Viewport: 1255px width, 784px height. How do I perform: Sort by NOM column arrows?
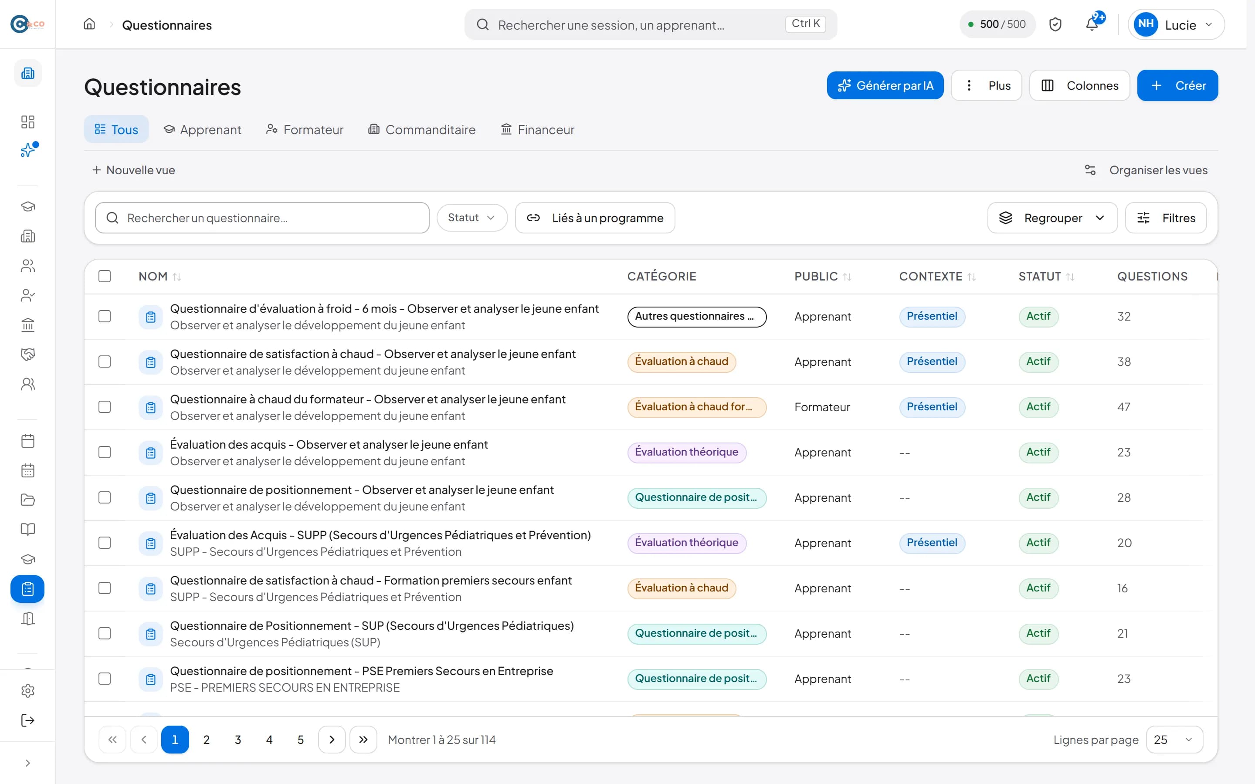coord(177,277)
